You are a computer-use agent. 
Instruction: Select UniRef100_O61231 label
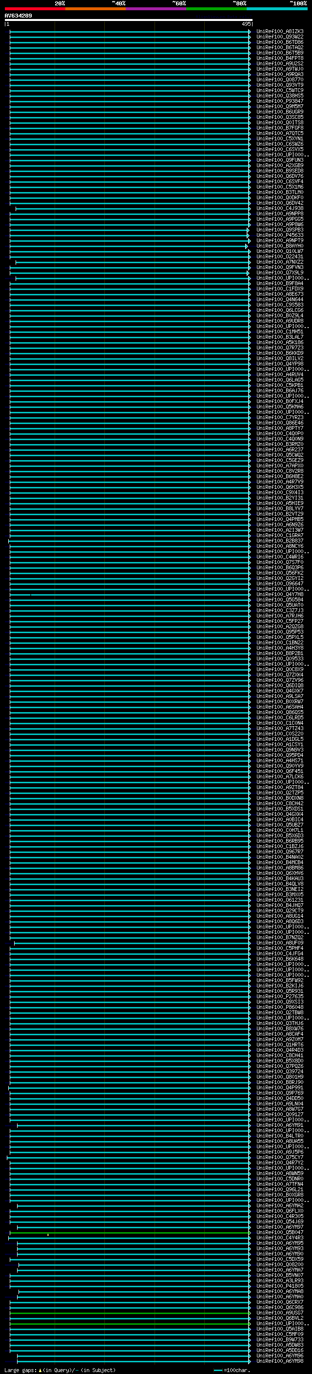(280, 900)
